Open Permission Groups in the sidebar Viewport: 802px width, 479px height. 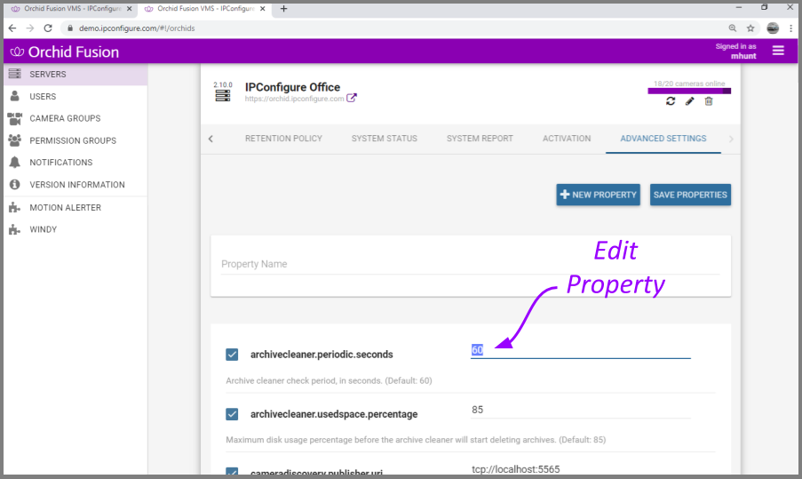[x=73, y=140]
